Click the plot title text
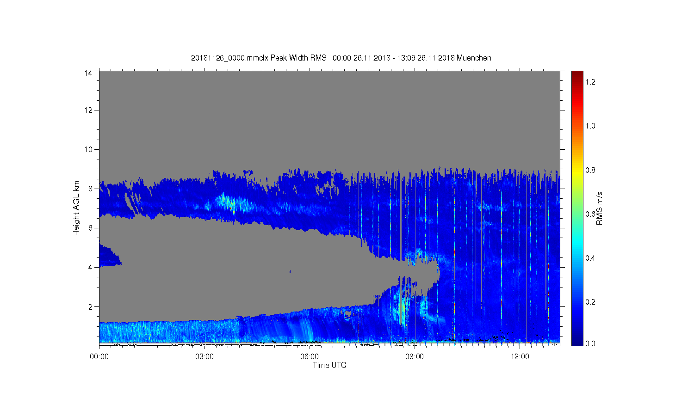Screen dimensions: 694x416 tap(341, 58)
